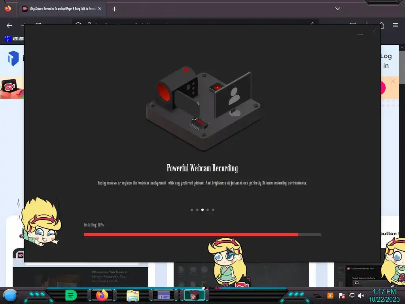Open the Start orb on the taskbar
Screen dimensions: 405x304
[10, 295]
